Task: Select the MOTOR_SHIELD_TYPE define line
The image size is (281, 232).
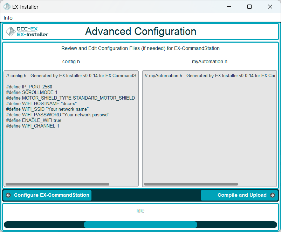Action: point(70,98)
